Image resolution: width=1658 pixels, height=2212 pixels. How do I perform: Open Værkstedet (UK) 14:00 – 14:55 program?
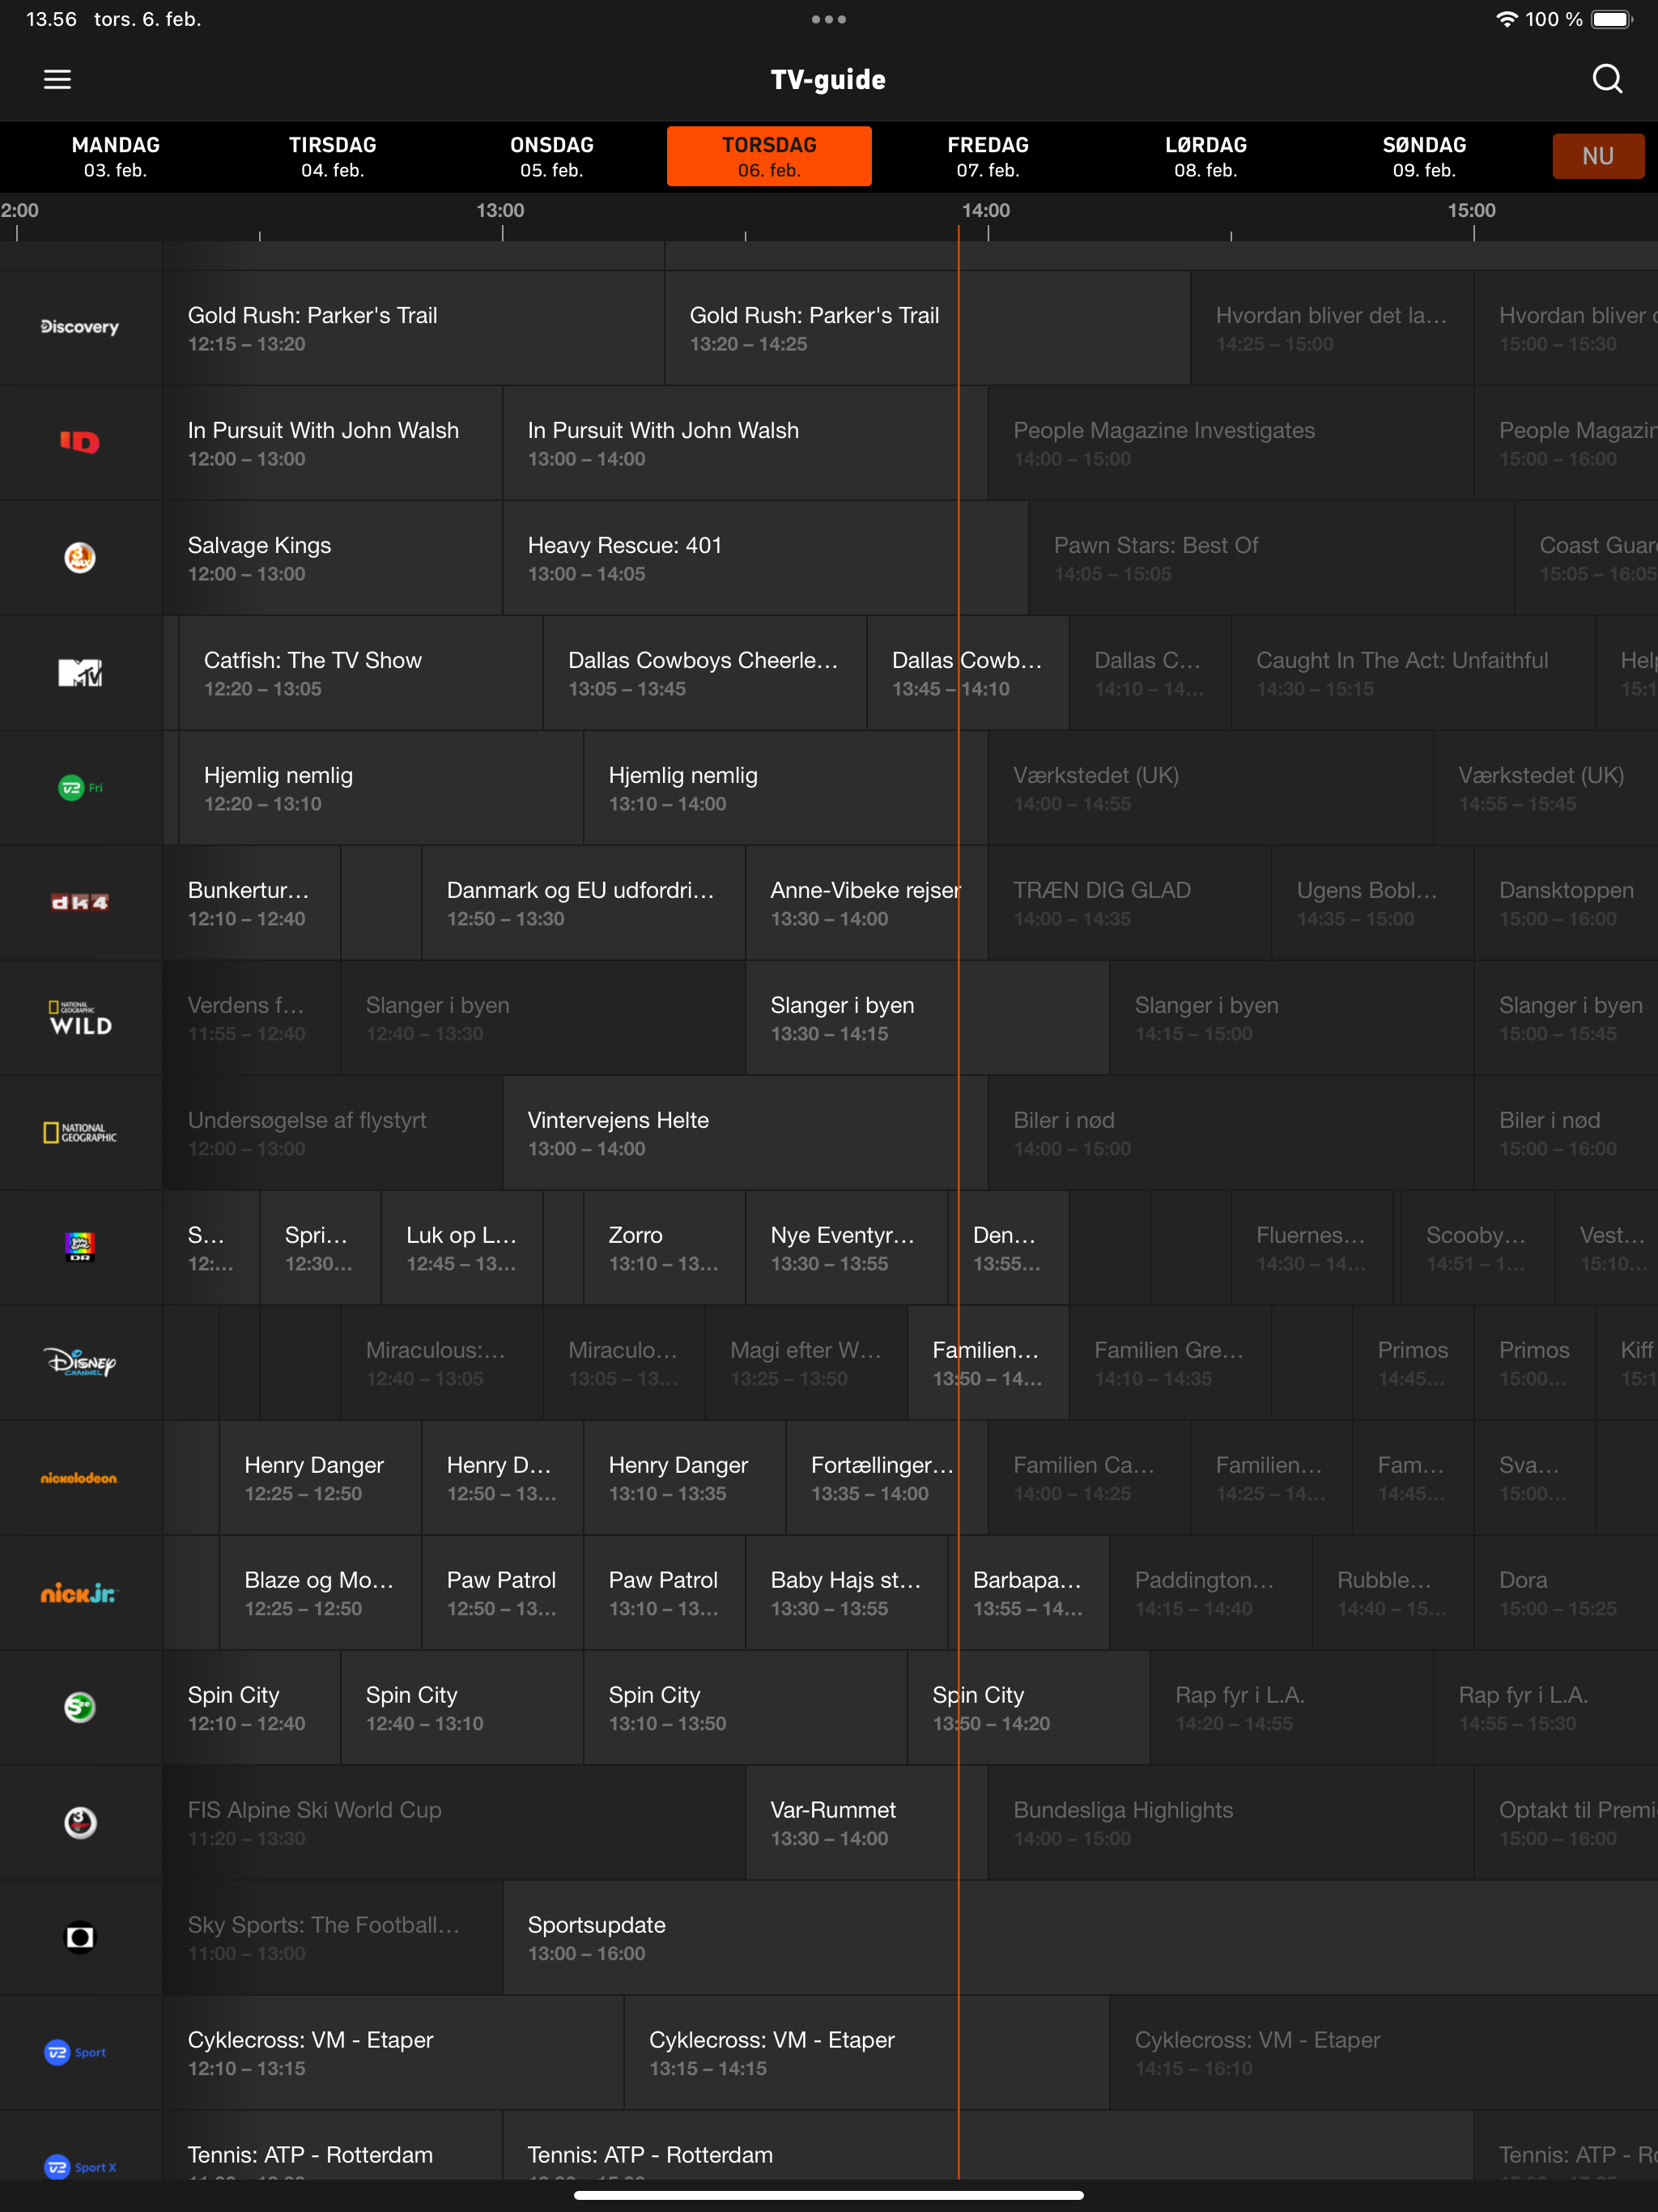click(x=1211, y=788)
